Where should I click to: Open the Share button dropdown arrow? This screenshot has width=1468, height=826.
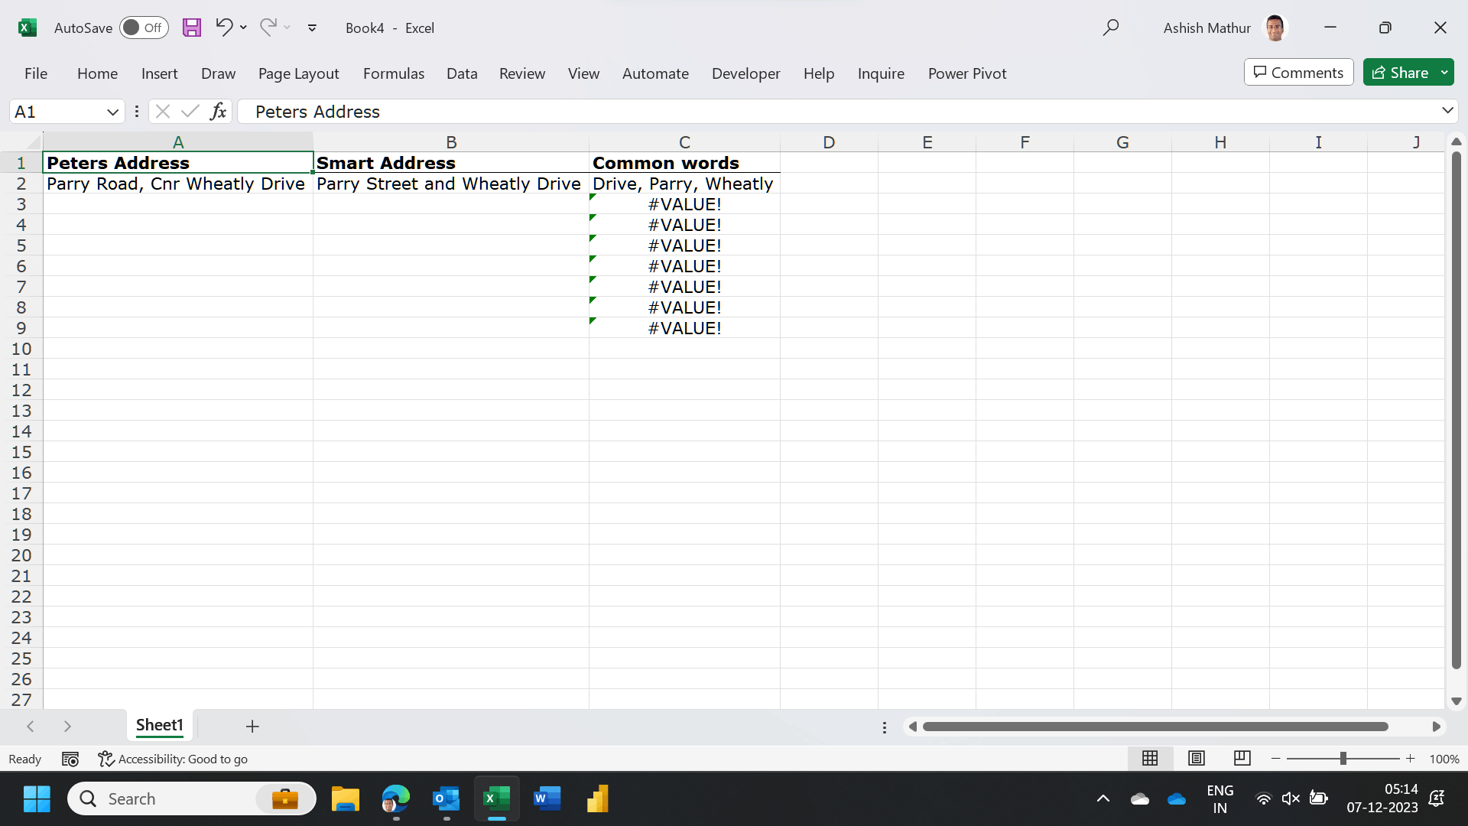(1444, 73)
